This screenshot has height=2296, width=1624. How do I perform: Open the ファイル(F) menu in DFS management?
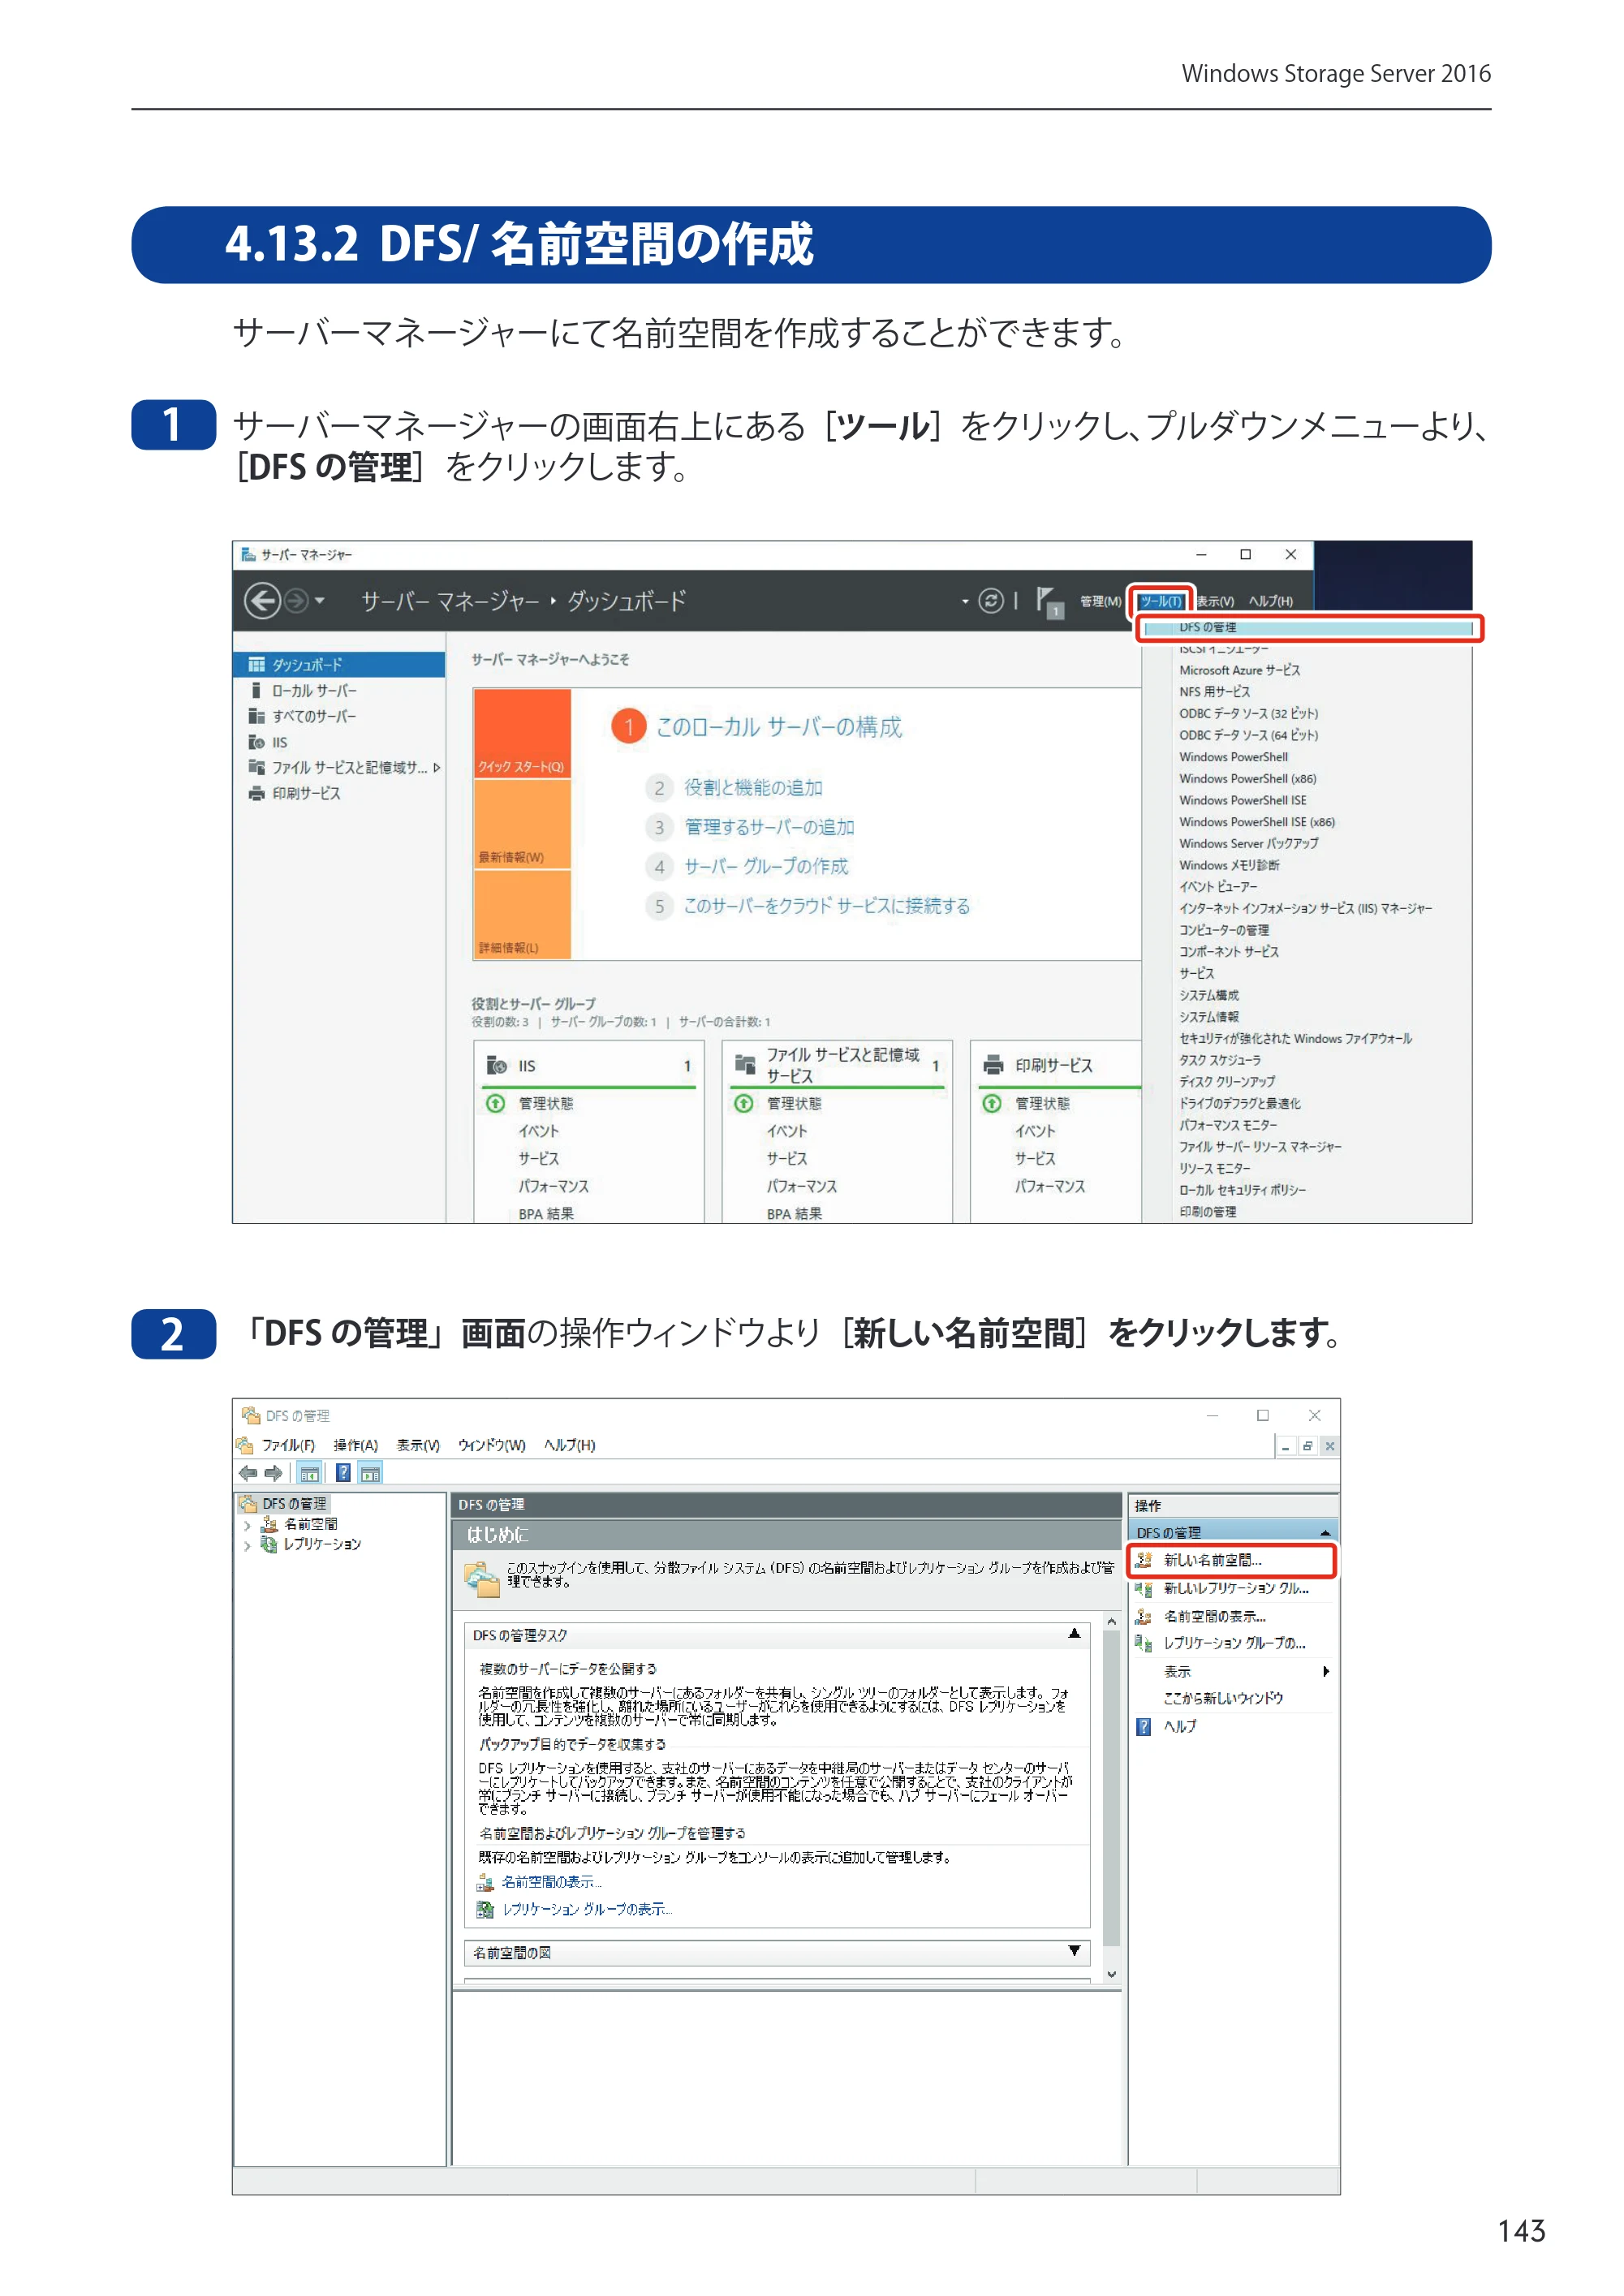pos(288,1445)
